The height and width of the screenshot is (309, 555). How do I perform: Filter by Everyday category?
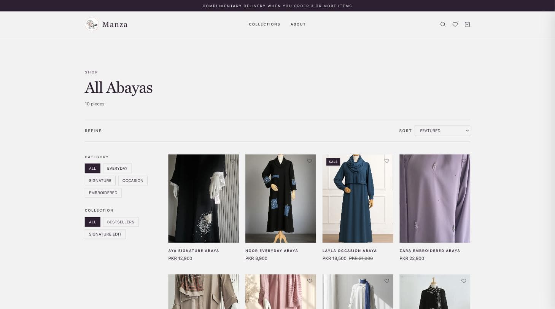click(117, 169)
